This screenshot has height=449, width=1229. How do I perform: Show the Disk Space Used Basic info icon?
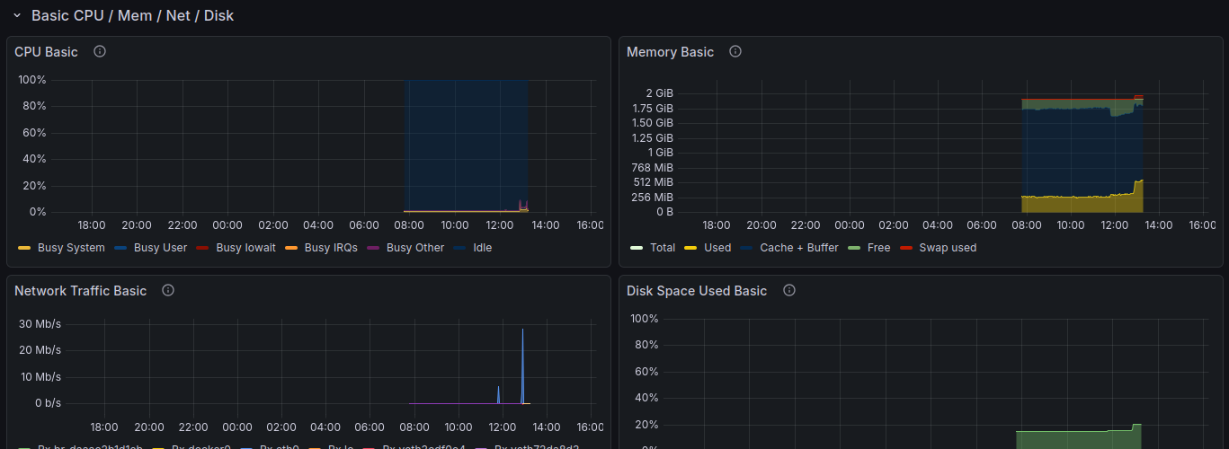point(789,290)
